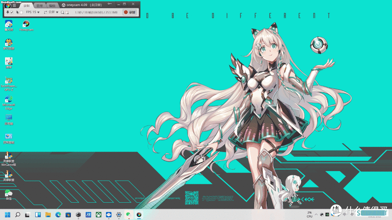The height and width of the screenshot is (220, 392).
Task: Open the Honeycam desktop shortcut
Action: (x=26, y=26)
